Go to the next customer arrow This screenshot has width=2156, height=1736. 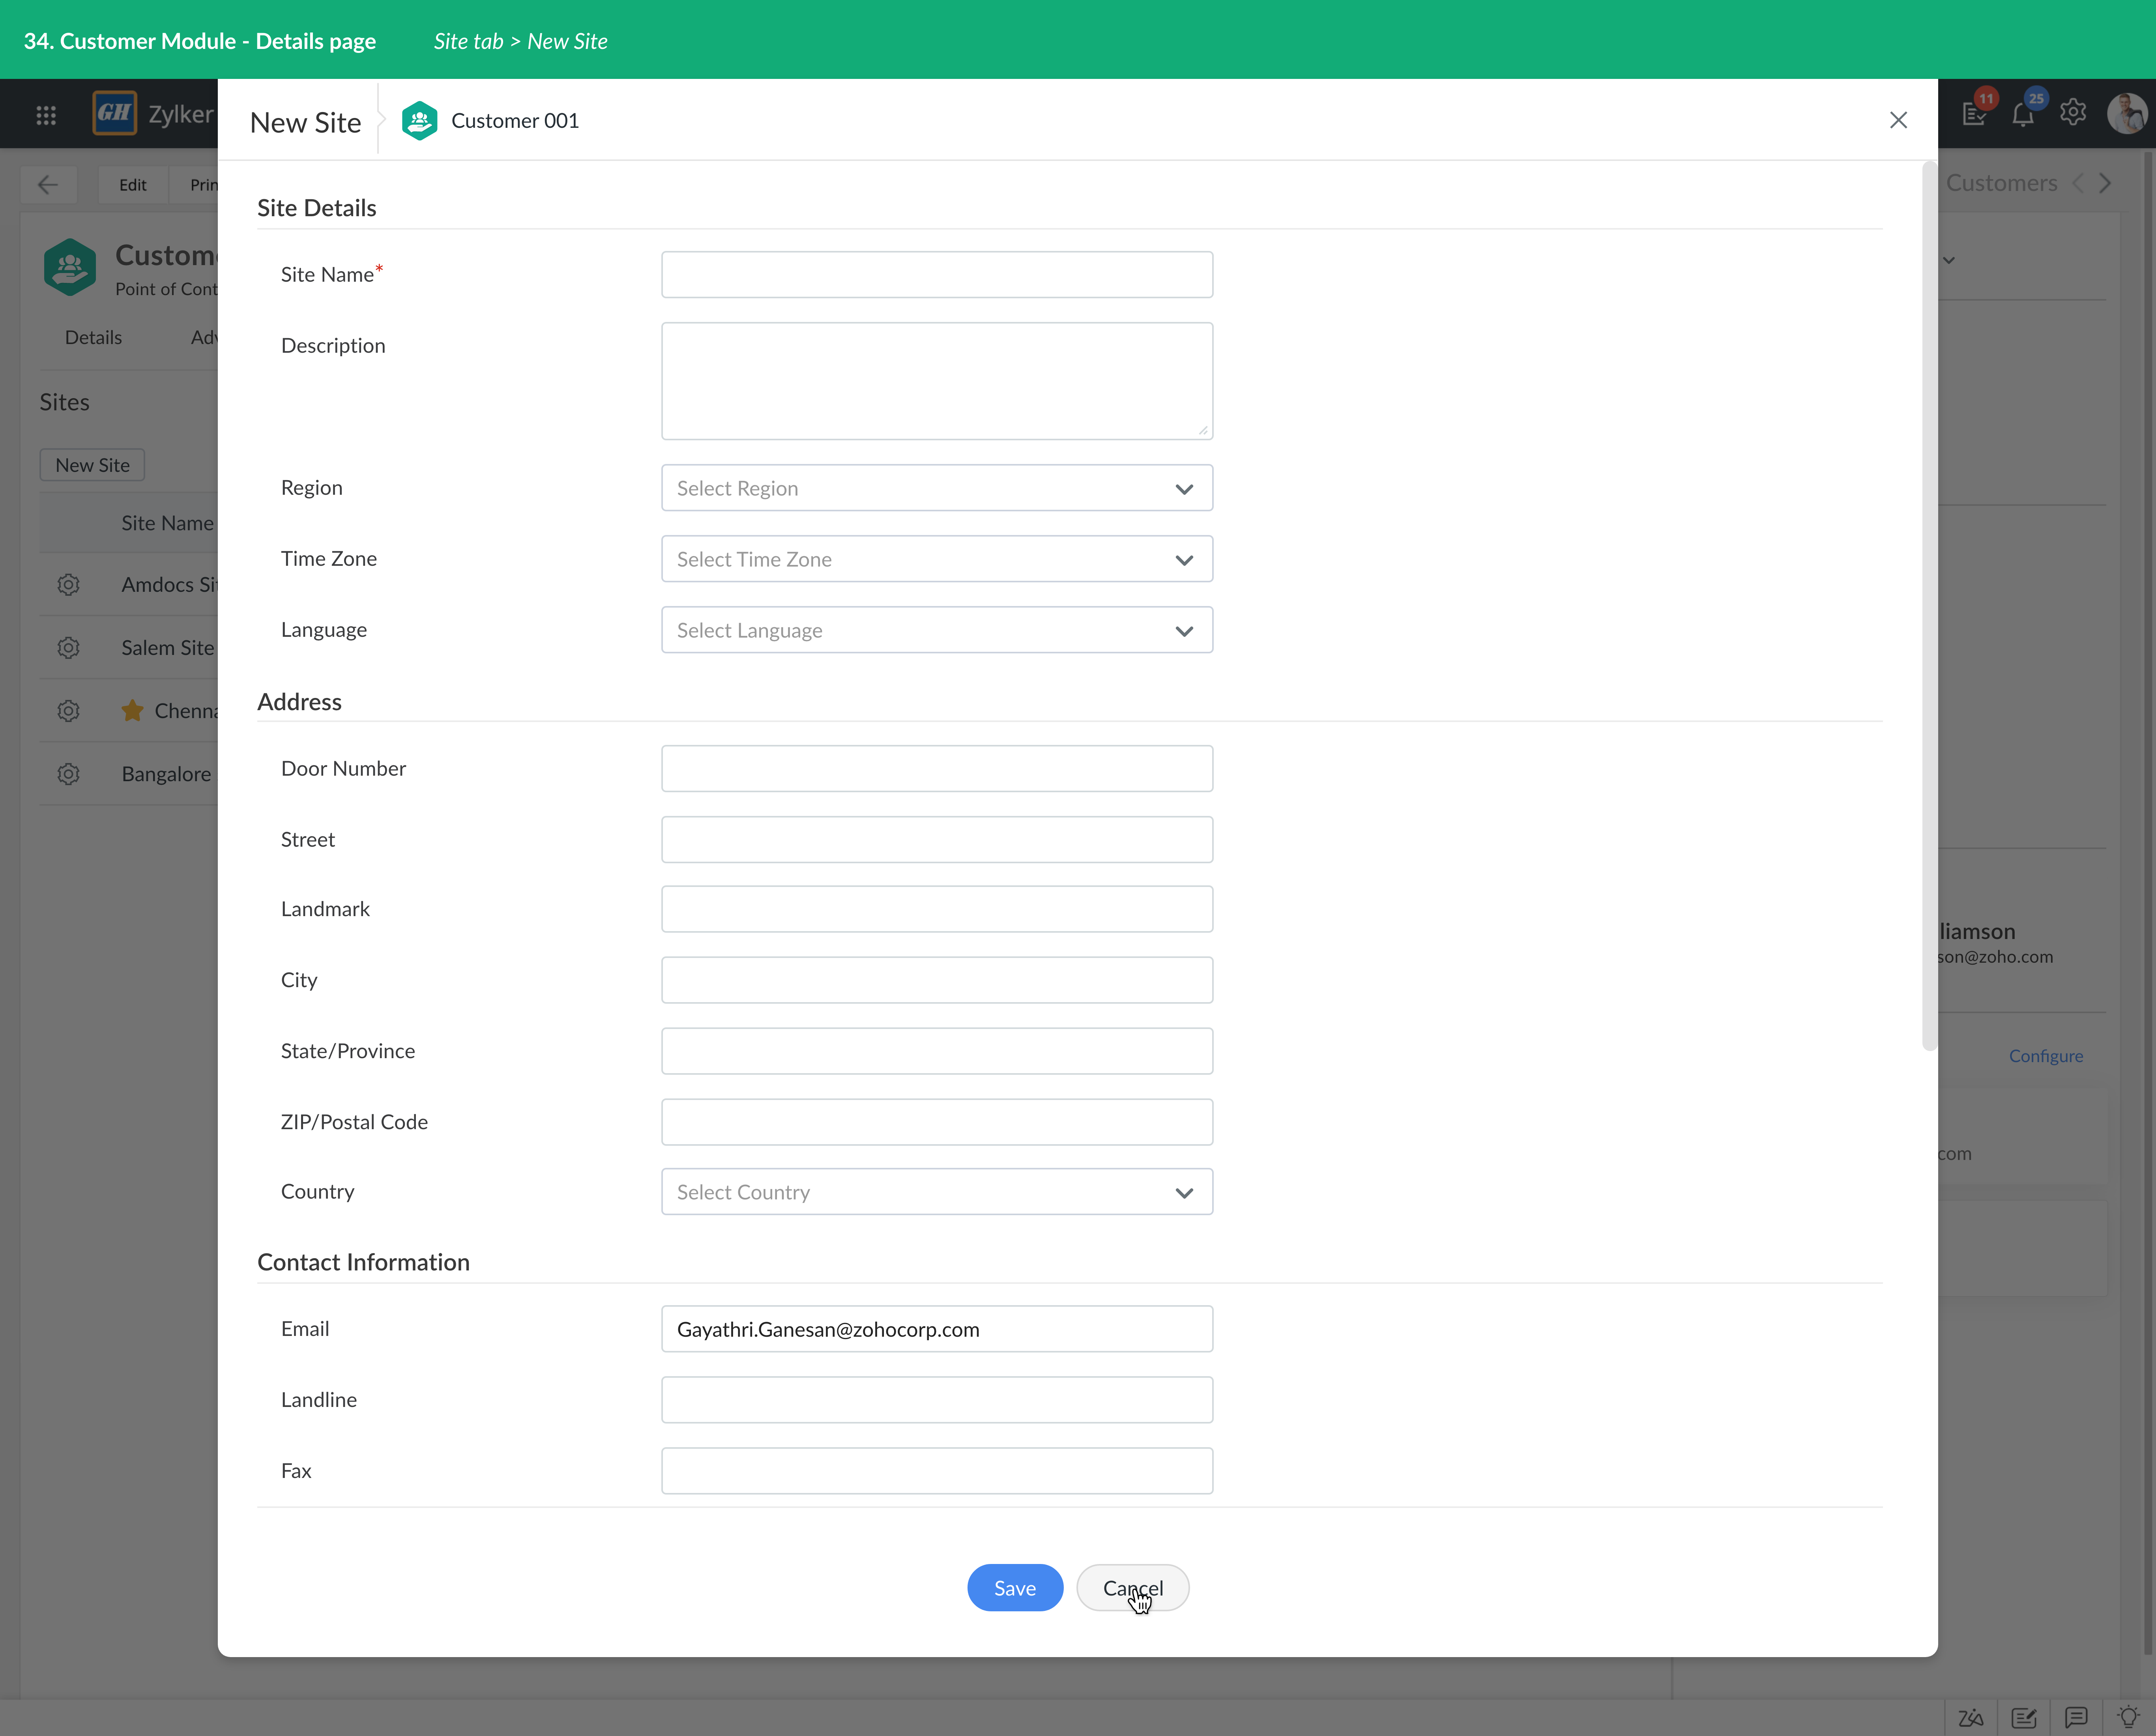coord(2106,183)
